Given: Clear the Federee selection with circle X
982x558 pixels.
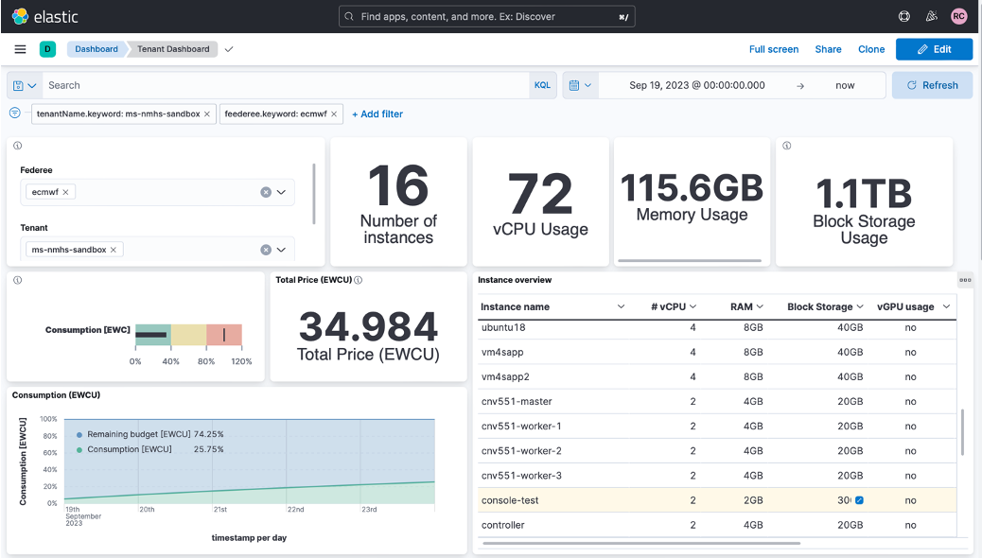Looking at the screenshot, I should pos(266,192).
